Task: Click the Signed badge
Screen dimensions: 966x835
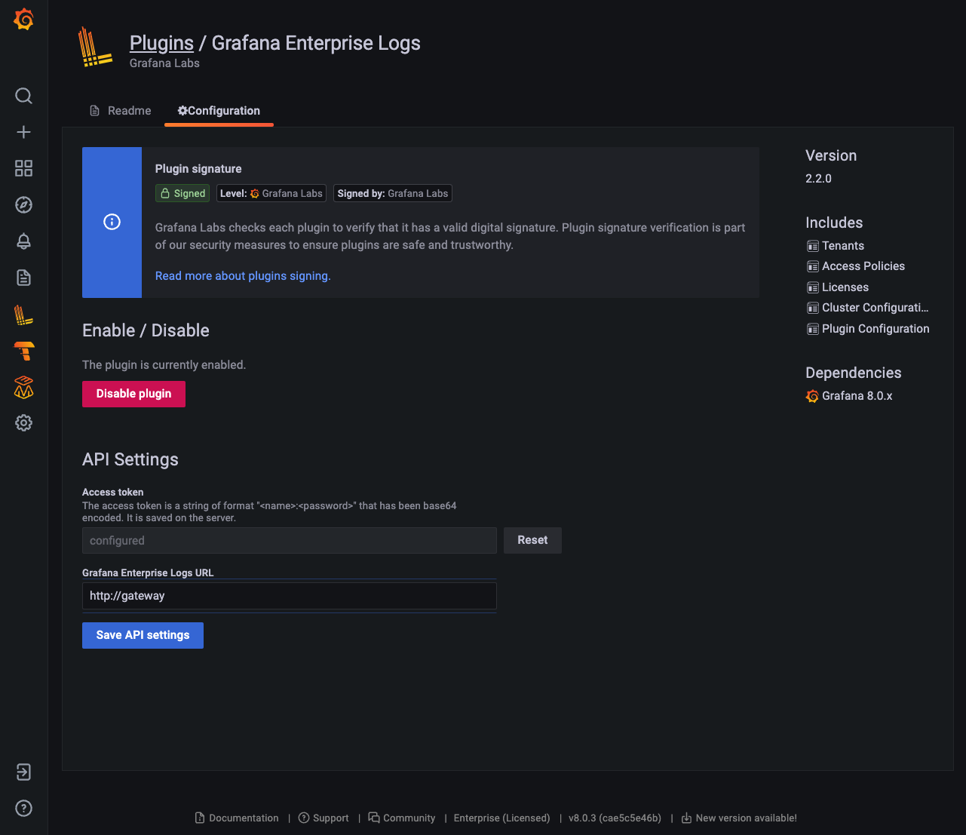Action: tap(182, 194)
